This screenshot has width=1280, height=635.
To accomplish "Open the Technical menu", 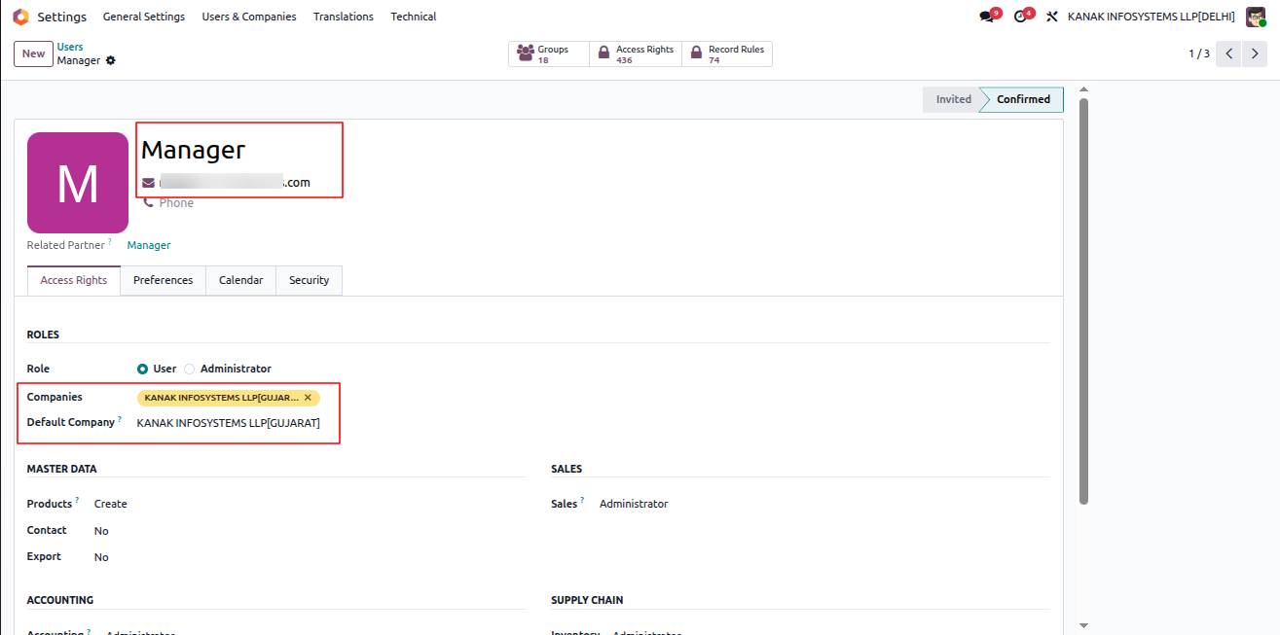I will pos(414,17).
